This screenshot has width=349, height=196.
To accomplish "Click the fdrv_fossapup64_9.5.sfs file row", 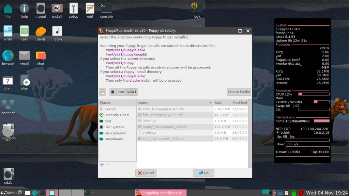I will [192, 115].
